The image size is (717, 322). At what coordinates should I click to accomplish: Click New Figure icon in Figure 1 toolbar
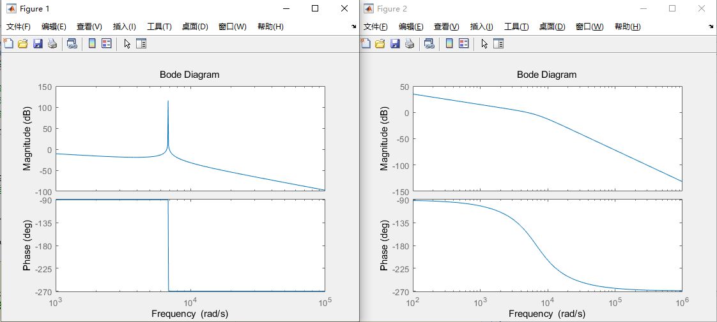point(8,44)
